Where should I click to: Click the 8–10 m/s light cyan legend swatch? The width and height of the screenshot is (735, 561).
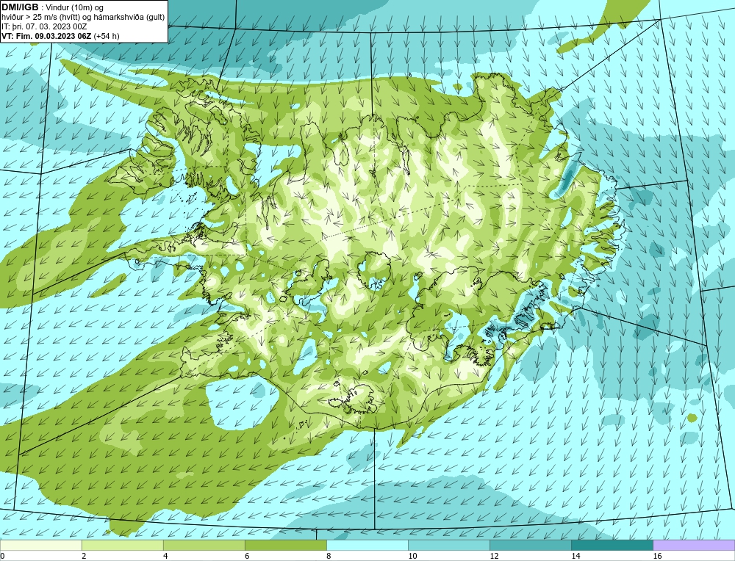[x=367, y=545]
